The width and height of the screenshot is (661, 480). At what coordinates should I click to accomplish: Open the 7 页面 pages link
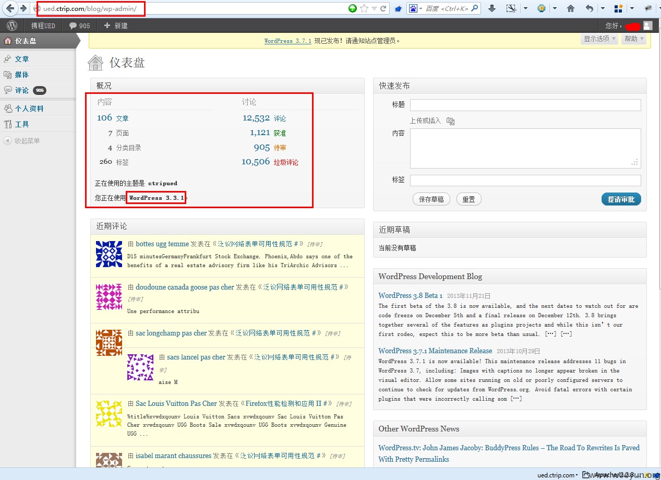118,133
